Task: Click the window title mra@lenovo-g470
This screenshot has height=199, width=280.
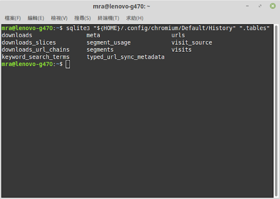Action: [121, 7]
